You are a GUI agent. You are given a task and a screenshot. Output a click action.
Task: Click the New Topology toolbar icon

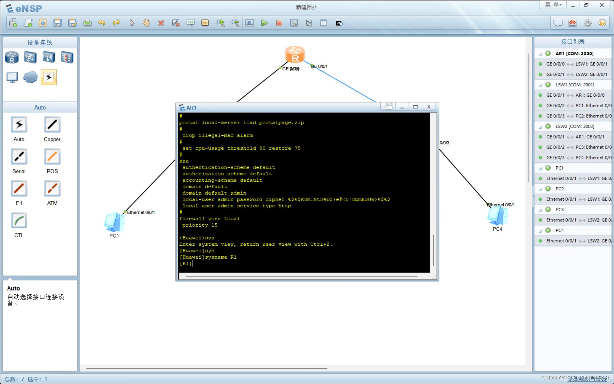tap(13, 23)
